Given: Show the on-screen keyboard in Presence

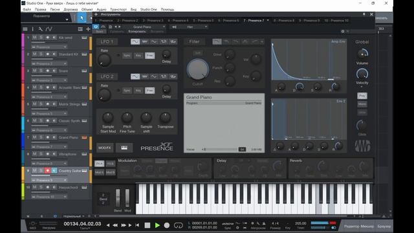Looking at the screenshot, I should (x=124, y=148).
